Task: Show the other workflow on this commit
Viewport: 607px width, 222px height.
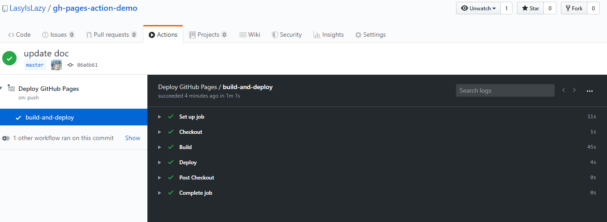Action: 133,138
